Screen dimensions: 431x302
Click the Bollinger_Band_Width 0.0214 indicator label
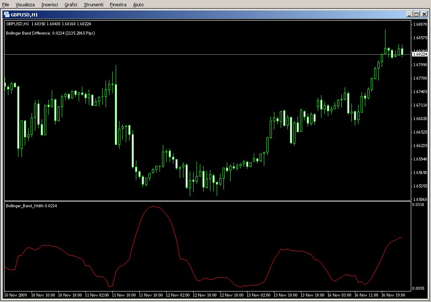pos(31,206)
